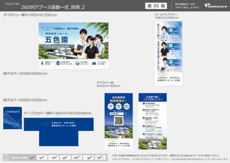
Task: Select the horizontal tapestry design thumbnail
Action: click(73, 46)
